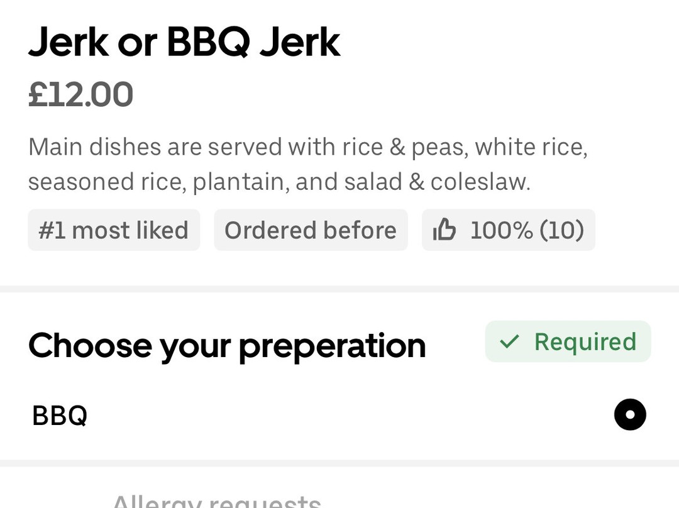Click the green checkmark icon beside Required

pyautogui.click(x=509, y=341)
